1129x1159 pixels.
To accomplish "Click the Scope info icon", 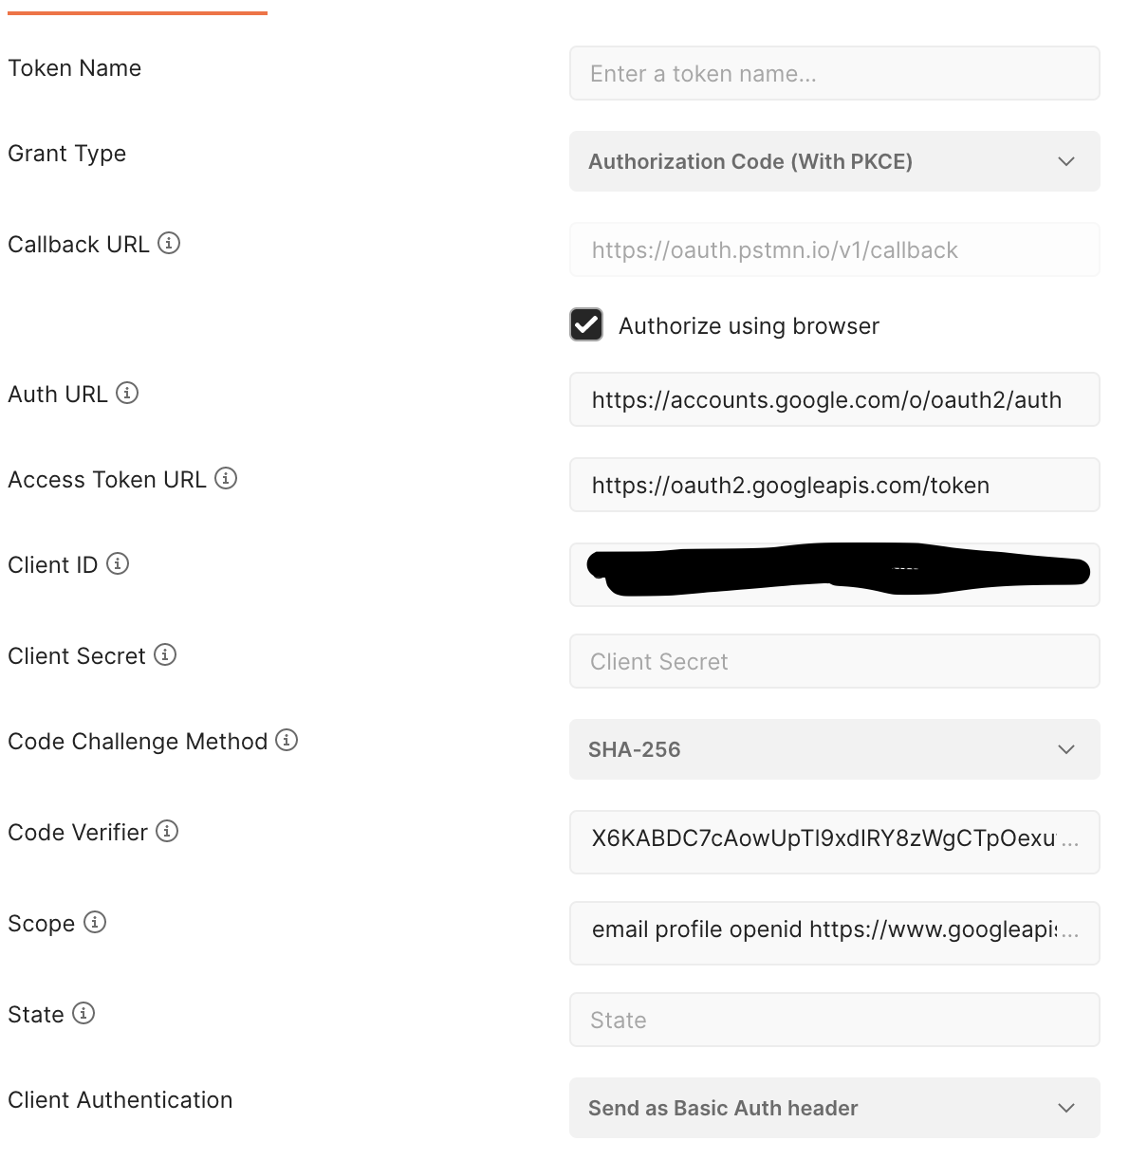I will click(x=95, y=923).
